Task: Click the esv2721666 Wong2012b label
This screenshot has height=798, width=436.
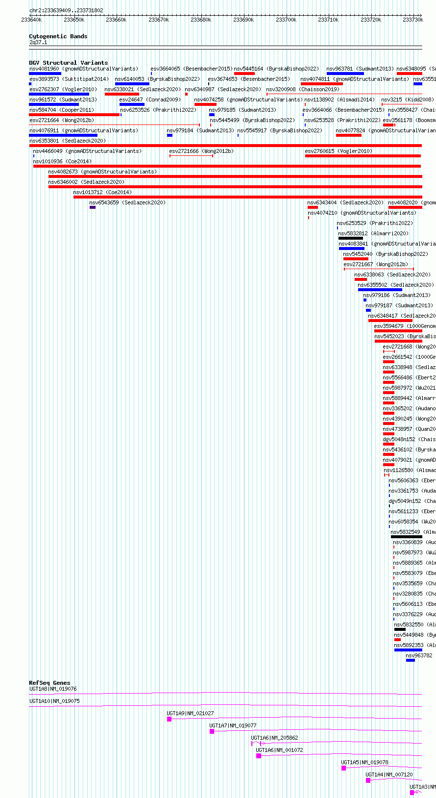Action: tap(202, 151)
